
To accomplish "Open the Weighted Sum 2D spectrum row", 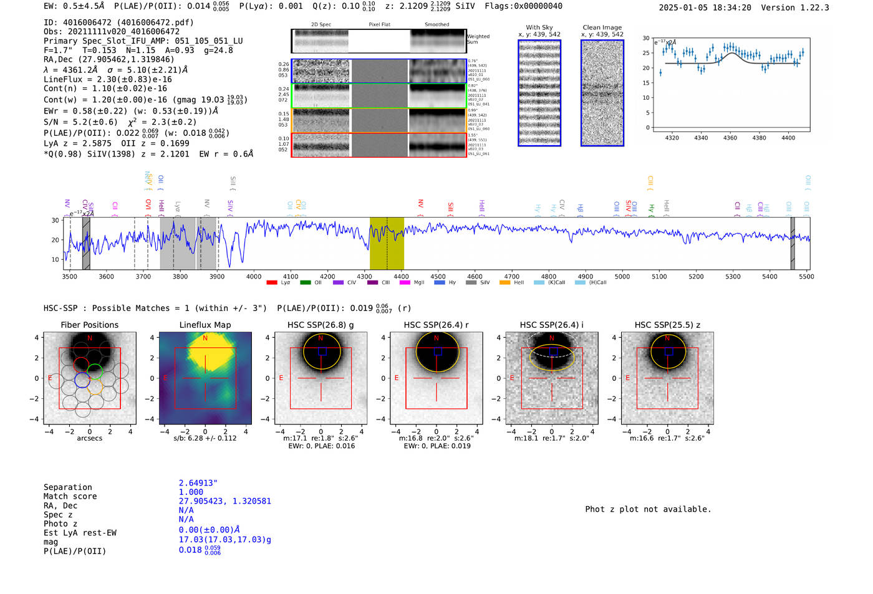I will [x=379, y=41].
